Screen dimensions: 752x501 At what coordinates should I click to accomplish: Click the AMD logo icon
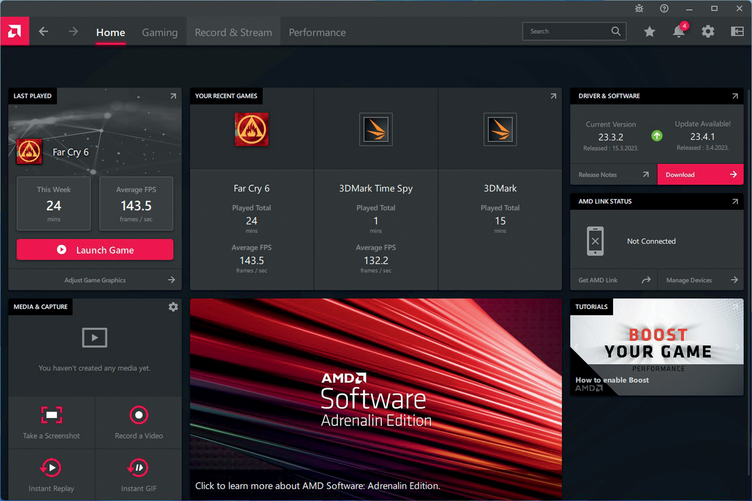15,31
